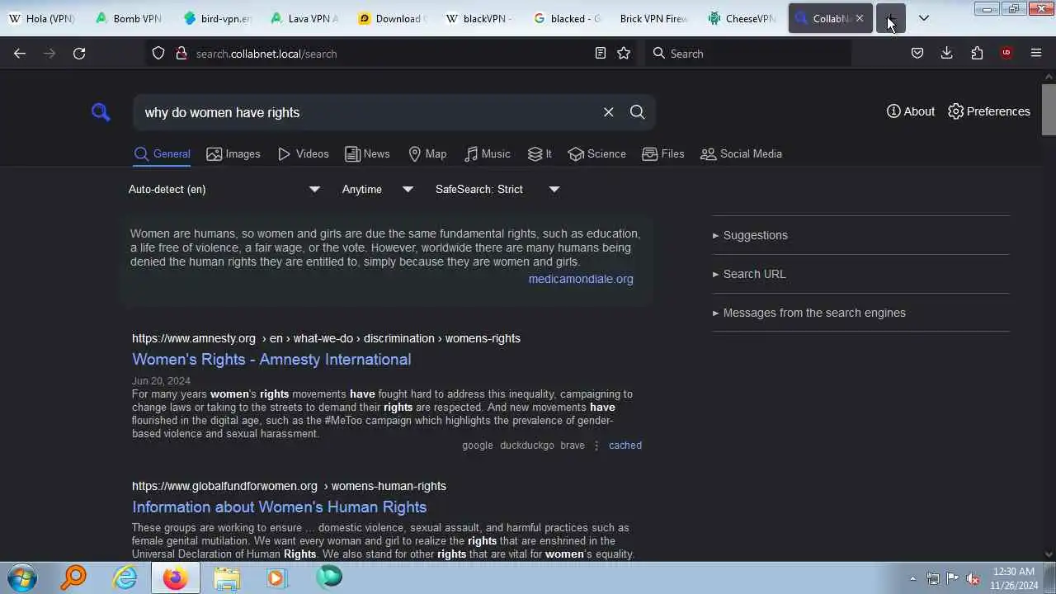Image resolution: width=1056 pixels, height=594 pixels.
Task: Switch to the Files category
Action: click(663, 153)
